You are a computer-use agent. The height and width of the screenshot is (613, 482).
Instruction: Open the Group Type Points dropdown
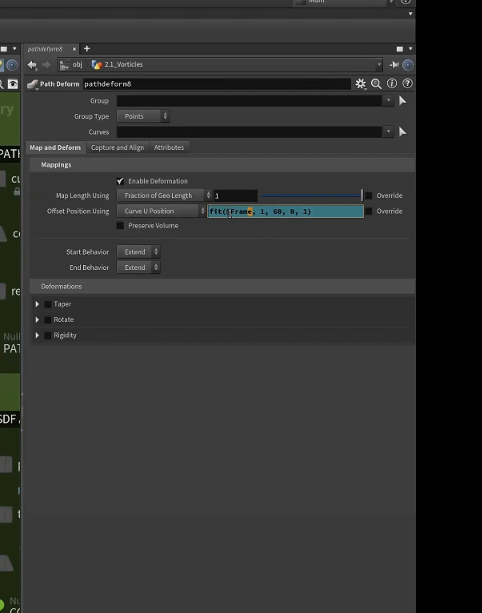[x=143, y=116]
